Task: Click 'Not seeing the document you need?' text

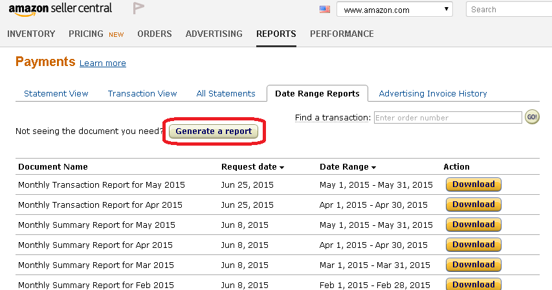Action: point(89,131)
